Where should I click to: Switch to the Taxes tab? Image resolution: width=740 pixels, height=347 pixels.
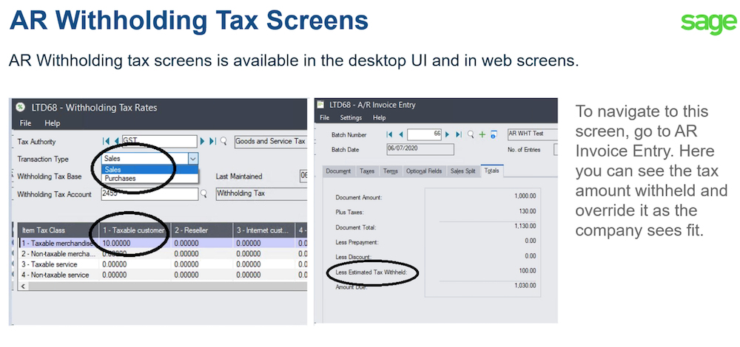pos(367,171)
